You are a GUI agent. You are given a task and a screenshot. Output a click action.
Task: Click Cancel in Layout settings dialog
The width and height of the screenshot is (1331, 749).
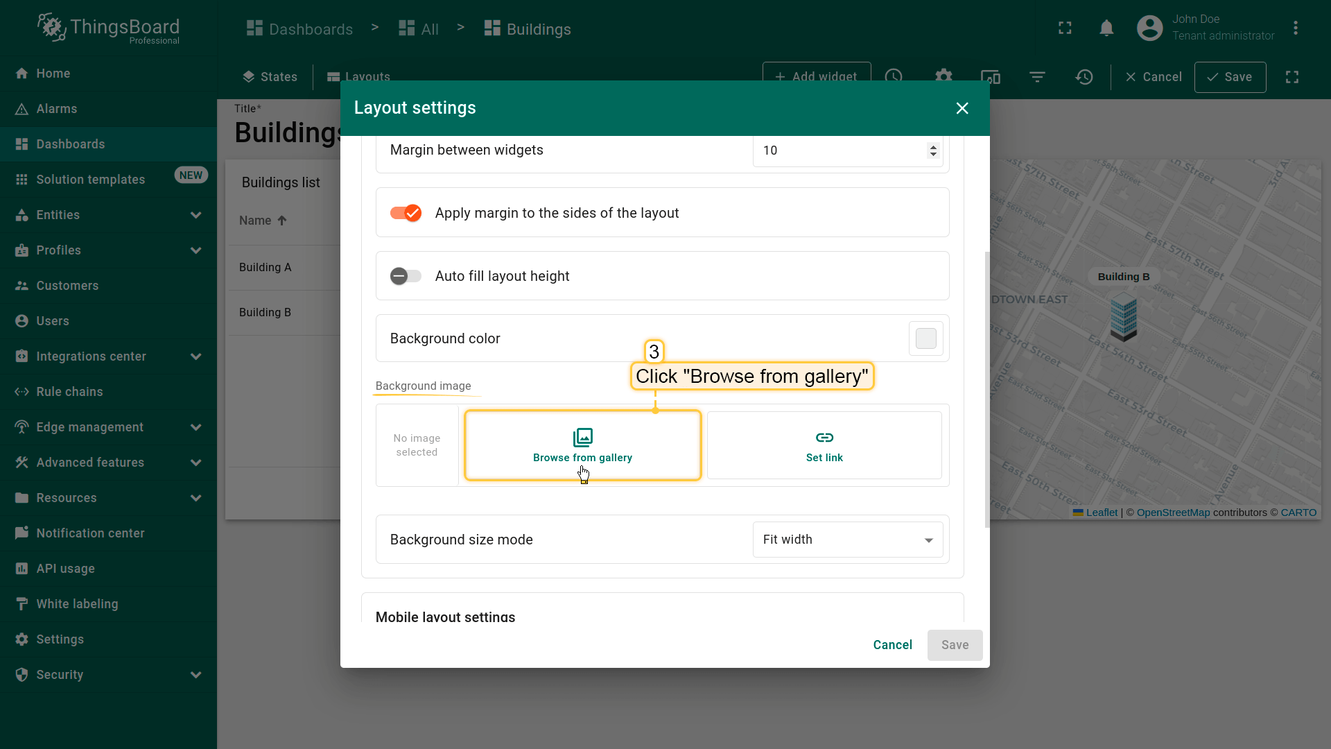892,645
